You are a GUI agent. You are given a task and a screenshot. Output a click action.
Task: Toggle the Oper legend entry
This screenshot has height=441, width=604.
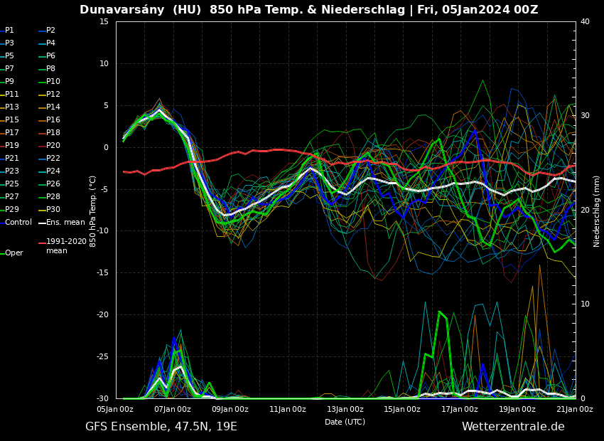[x=14, y=253]
